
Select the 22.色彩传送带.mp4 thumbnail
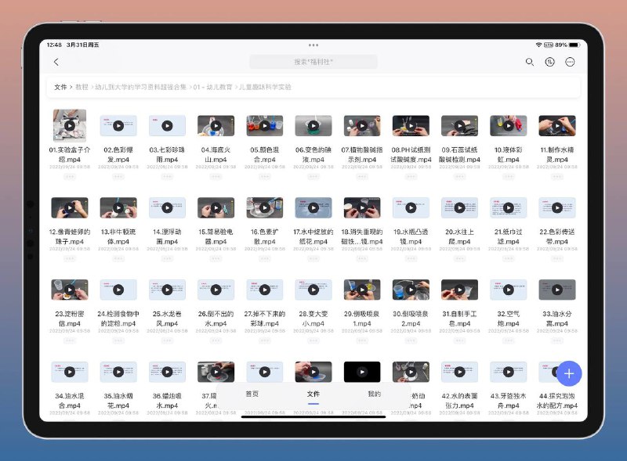click(556, 207)
